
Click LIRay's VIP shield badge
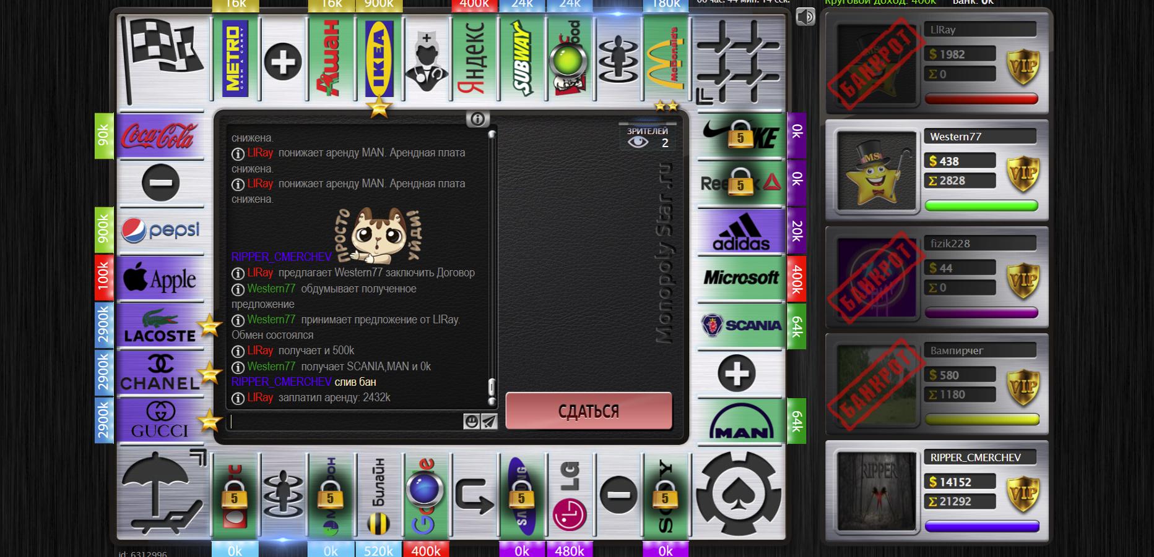coord(1022,66)
